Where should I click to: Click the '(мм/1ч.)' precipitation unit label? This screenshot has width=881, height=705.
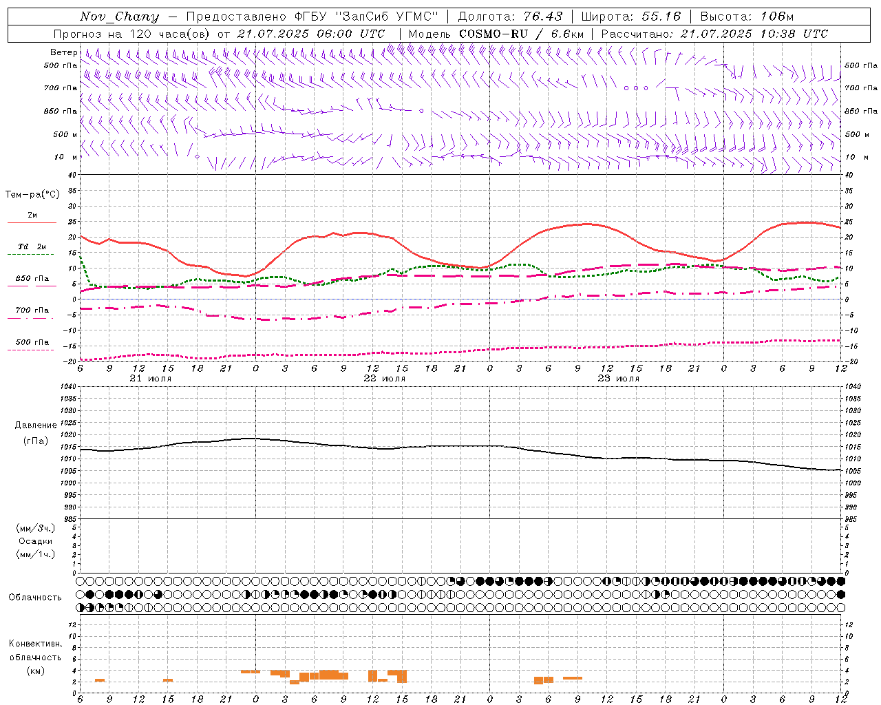click(36, 554)
